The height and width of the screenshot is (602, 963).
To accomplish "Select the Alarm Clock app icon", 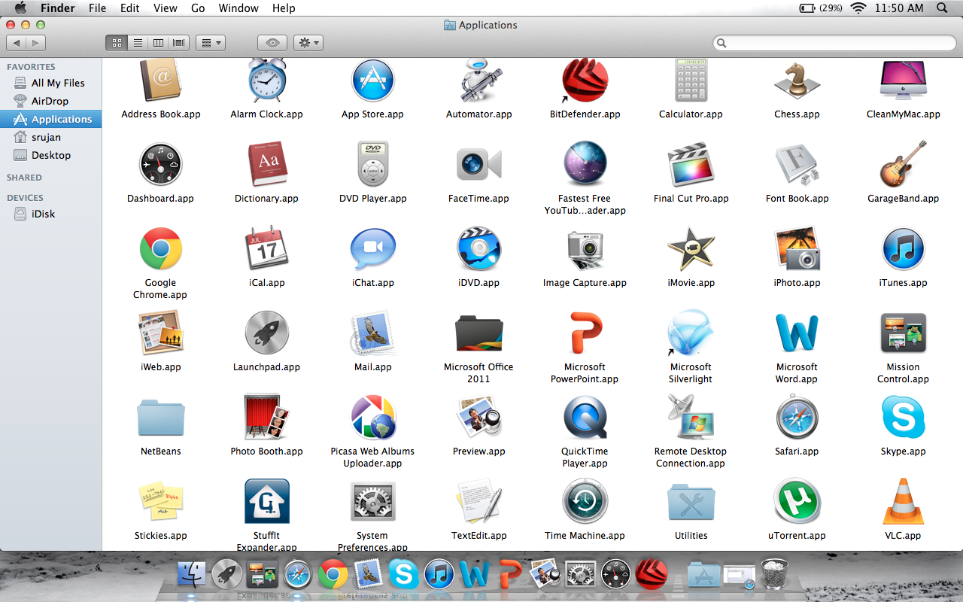I will pyautogui.click(x=266, y=81).
